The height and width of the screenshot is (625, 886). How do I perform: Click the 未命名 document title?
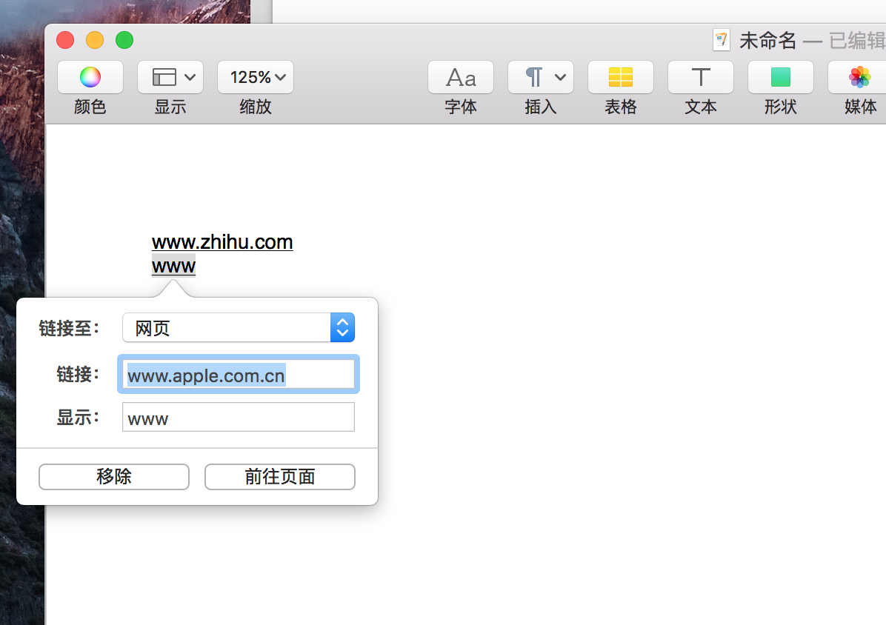(x=768, y=41)
